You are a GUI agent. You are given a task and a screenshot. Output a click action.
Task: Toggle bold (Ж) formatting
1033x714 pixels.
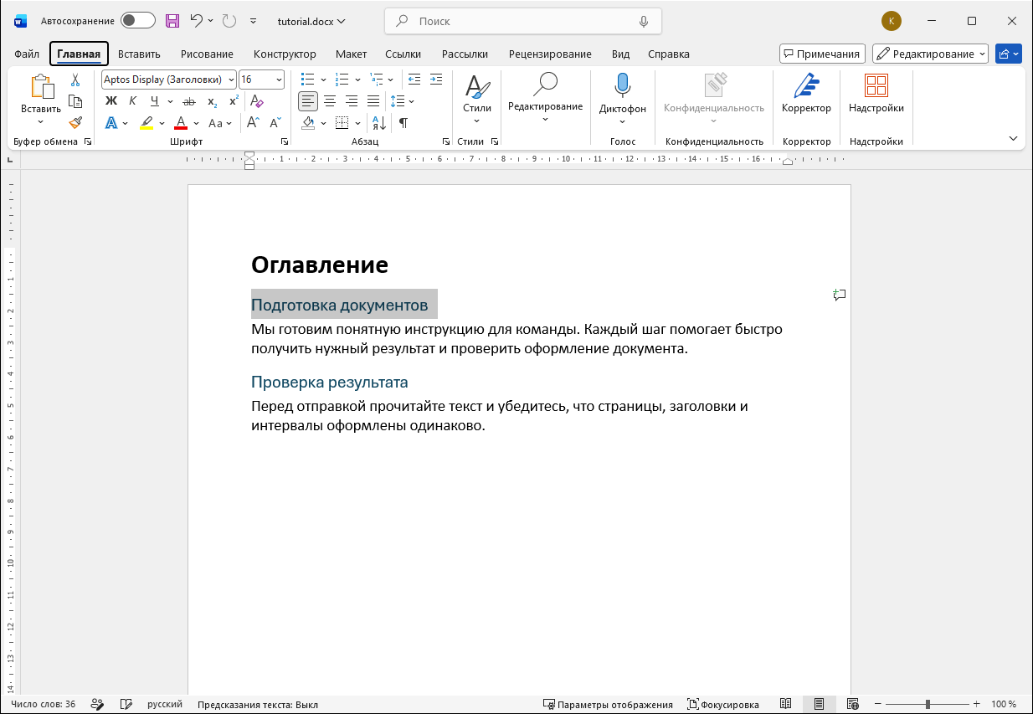pos(110,101)
